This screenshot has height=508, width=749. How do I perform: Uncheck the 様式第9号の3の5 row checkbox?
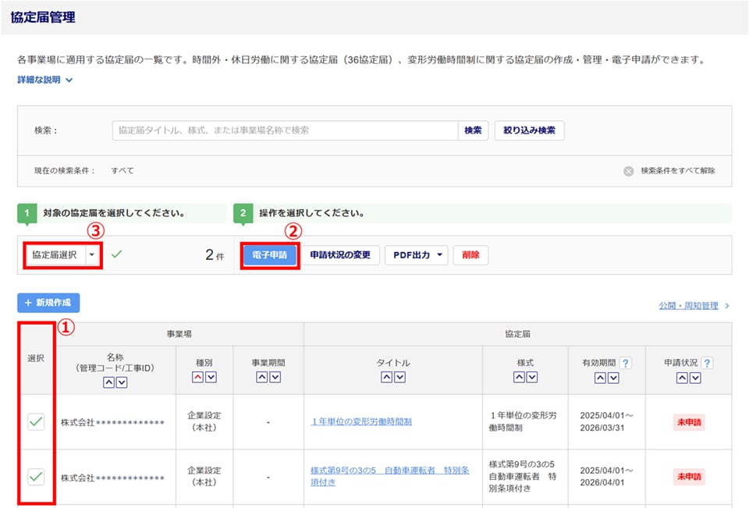point(36,477)
